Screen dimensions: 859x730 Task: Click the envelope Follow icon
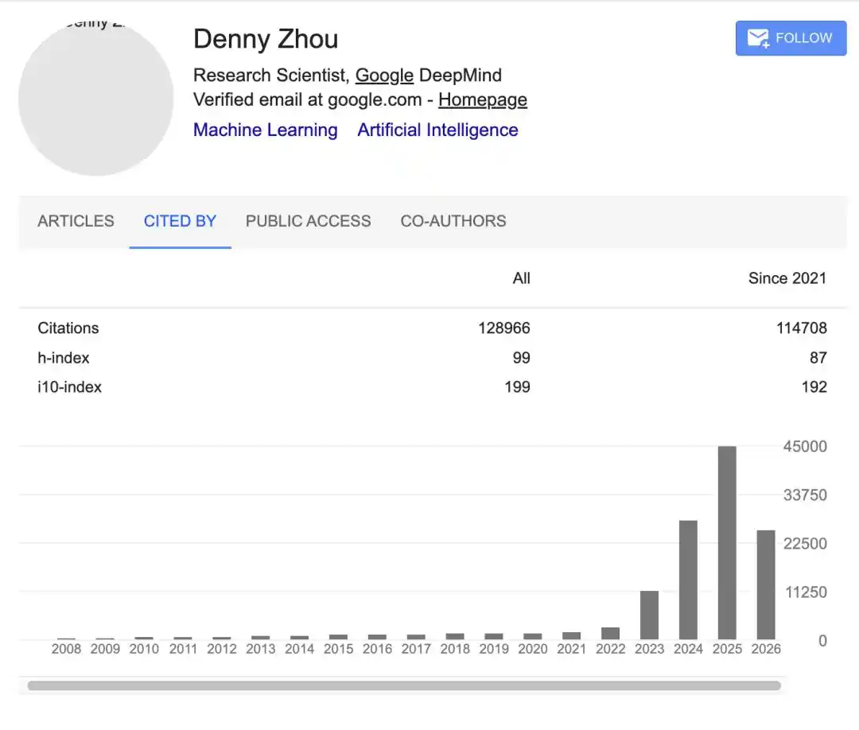pos(759,38)
